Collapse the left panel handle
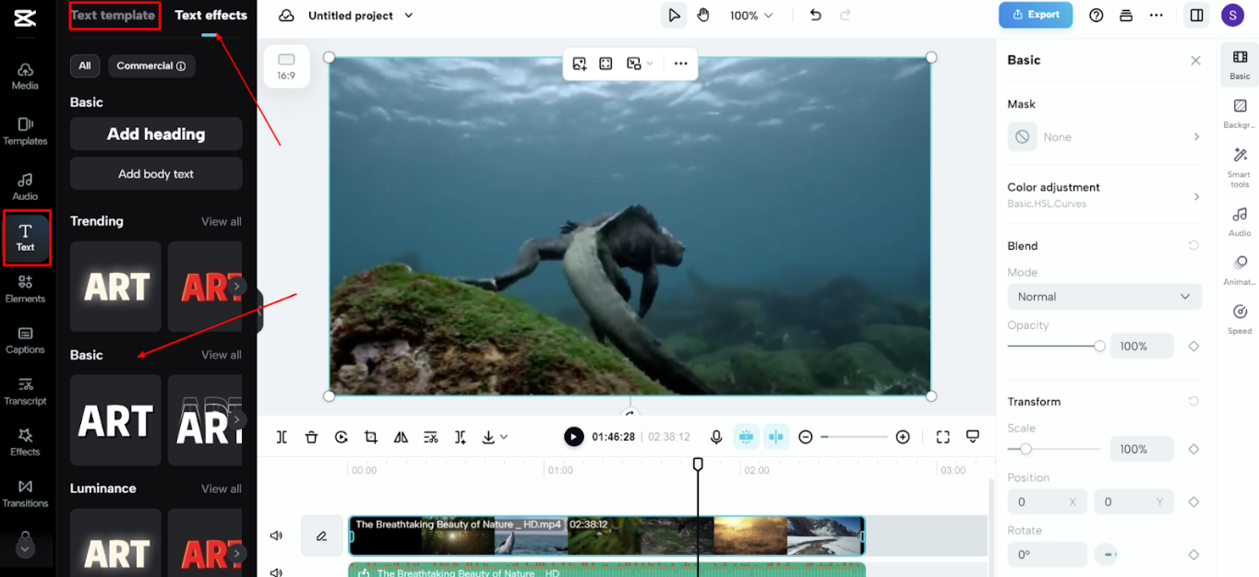1259x577 pixels. point(260,312)
